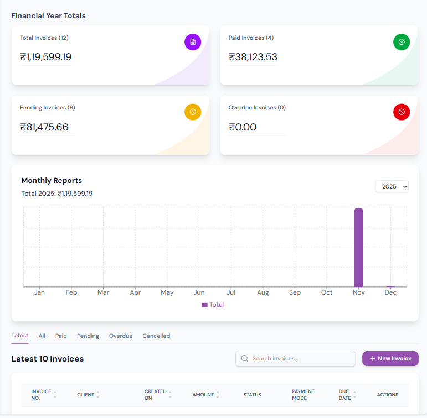This screenshot has height=418, width=427.
Task: Sort by Invoice No. column arrows
Action: 55,395
